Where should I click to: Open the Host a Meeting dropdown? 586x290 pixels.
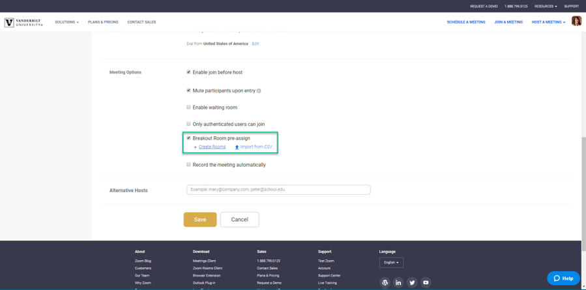pyautogui.click(x=548, y=22)
